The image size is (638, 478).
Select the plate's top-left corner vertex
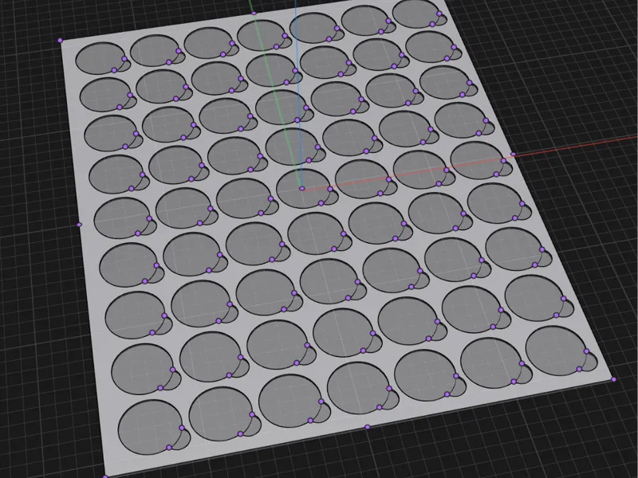click(x=61, y=41)
